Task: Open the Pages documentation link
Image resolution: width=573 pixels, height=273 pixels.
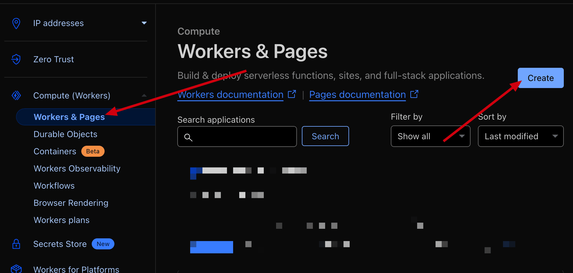Action: click(358, 94)
